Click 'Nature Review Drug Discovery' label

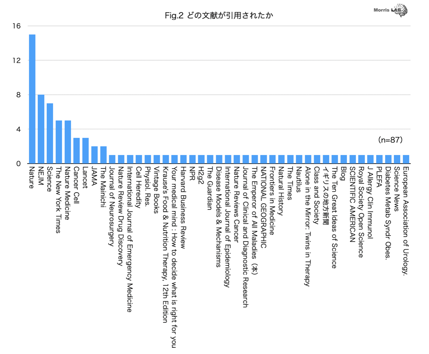[x=120, y=216]
